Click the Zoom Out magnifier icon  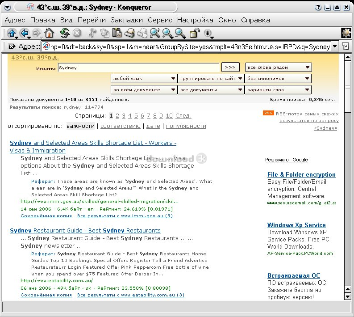coord(180,33)
